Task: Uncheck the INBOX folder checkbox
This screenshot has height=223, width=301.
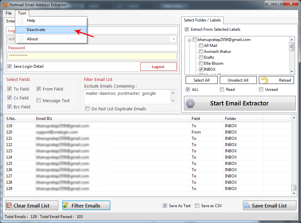Action: tap(201, 69)
